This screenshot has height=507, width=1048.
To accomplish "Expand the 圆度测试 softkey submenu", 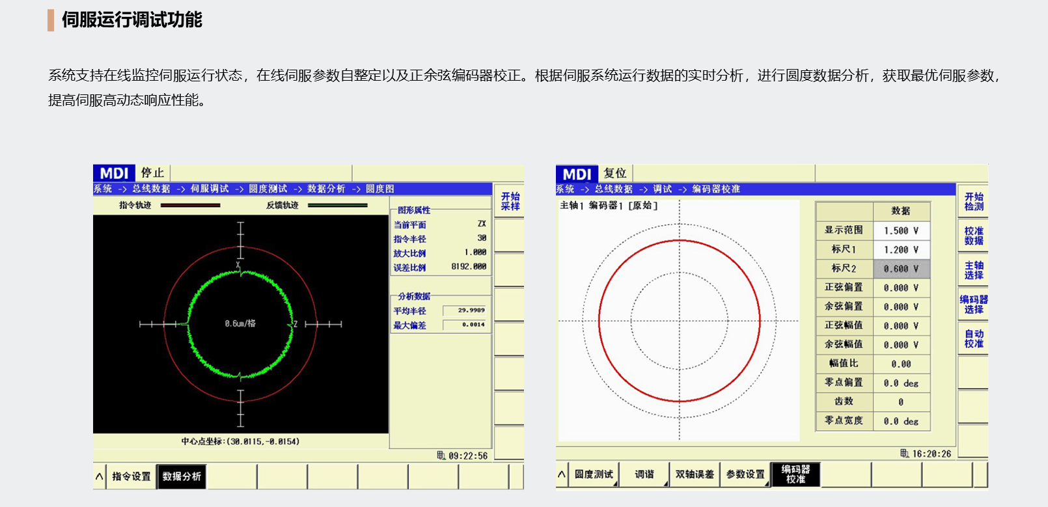I will 593,474.
